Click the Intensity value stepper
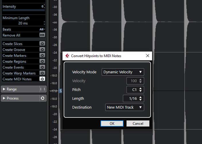The image size is (202, 144). click(x=44, y=6)
